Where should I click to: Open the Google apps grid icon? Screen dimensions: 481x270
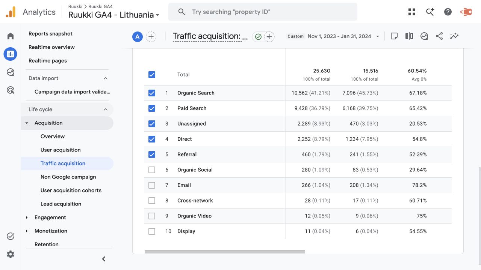pyautogui.click(x=412, y=12)
